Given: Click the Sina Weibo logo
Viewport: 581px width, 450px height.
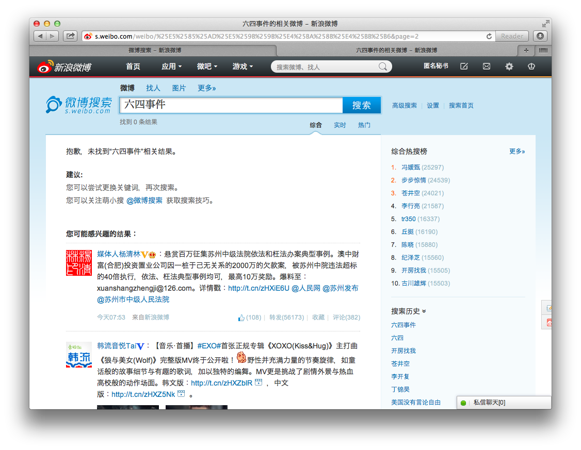Looking at the screenshot, I should (x=64, y=67).
